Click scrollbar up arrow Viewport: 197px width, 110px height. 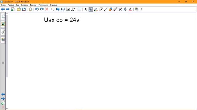[x=7, y=13]
